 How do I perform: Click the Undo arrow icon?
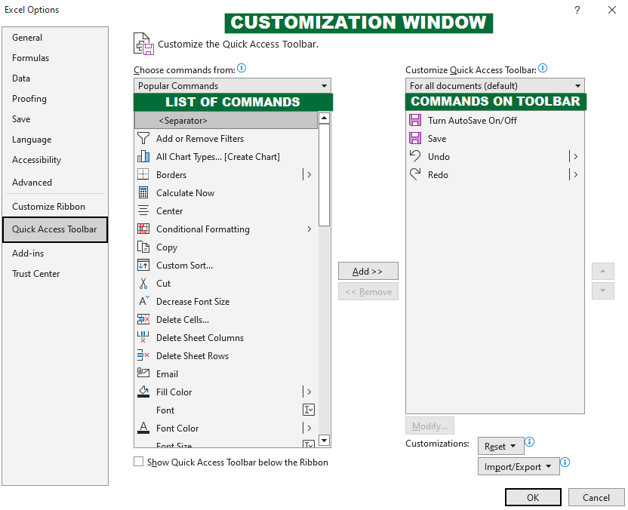tap(415, 156)
